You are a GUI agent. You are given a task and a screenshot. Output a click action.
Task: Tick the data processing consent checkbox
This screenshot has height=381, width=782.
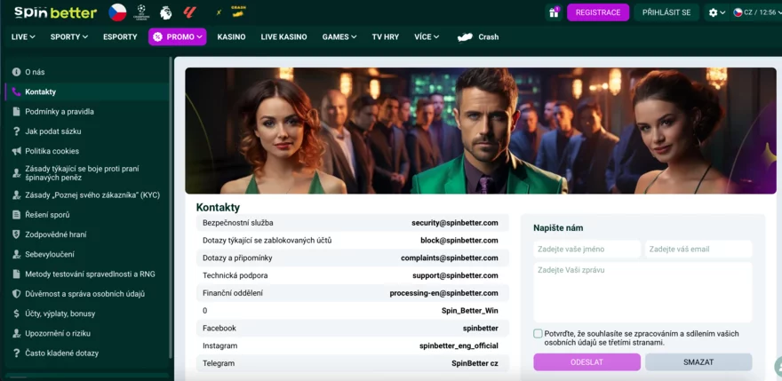coord(539,334)
